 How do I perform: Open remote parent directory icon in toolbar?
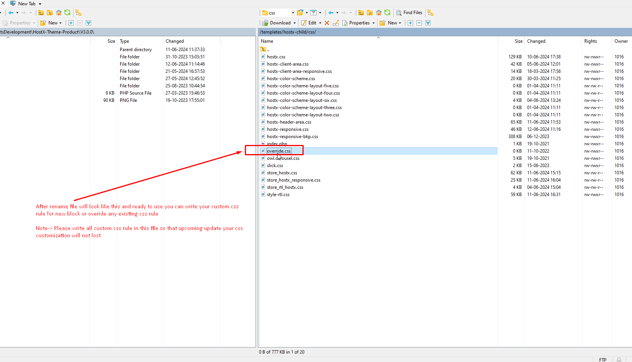tap(361, 13)
